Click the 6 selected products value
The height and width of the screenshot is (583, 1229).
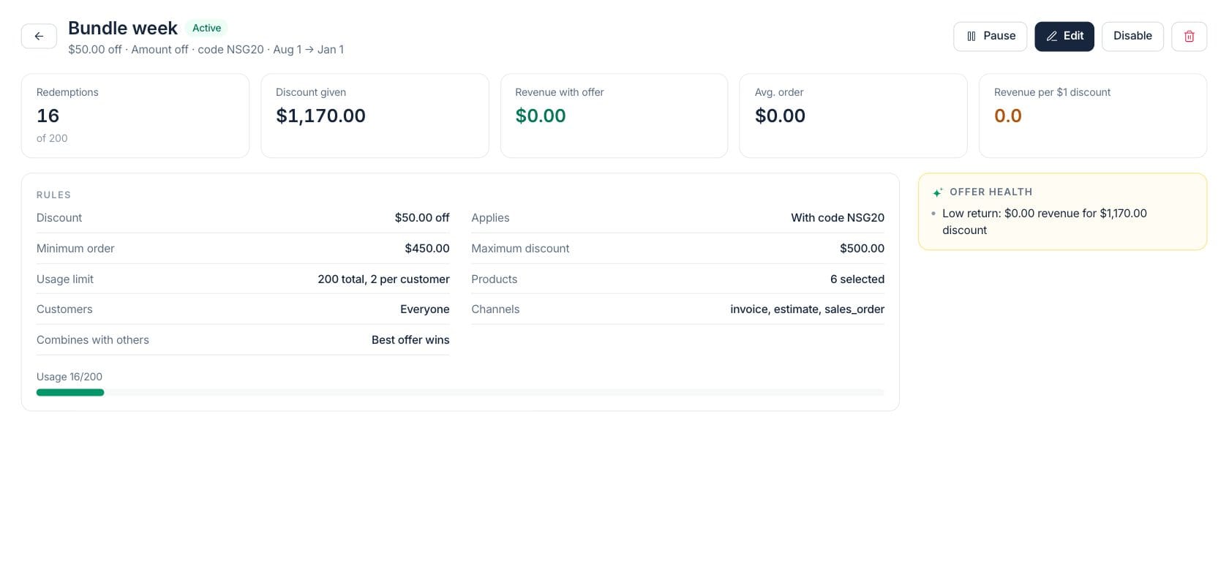point(857,279)
